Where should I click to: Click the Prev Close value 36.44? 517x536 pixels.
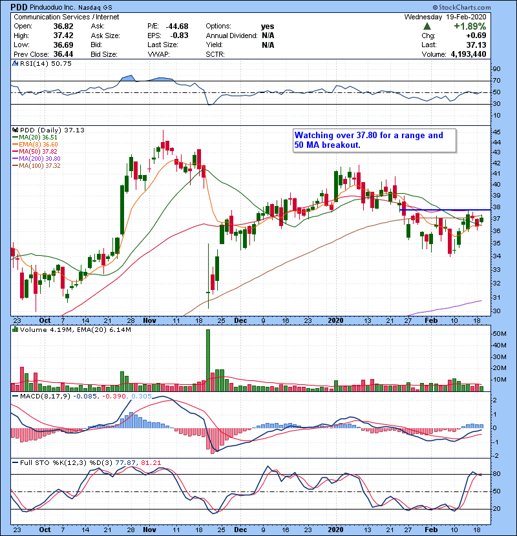point(63,54)
